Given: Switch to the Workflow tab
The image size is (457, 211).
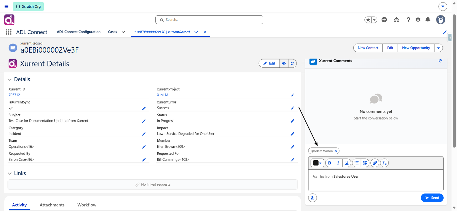Looking at the screenshot, I should [87, 205].
